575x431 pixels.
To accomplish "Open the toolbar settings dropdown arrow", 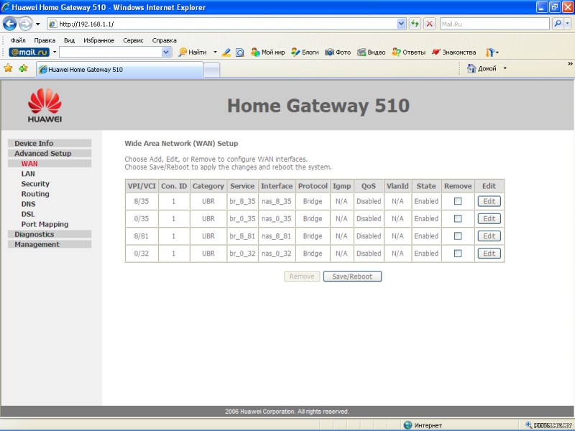I will 497,52.
